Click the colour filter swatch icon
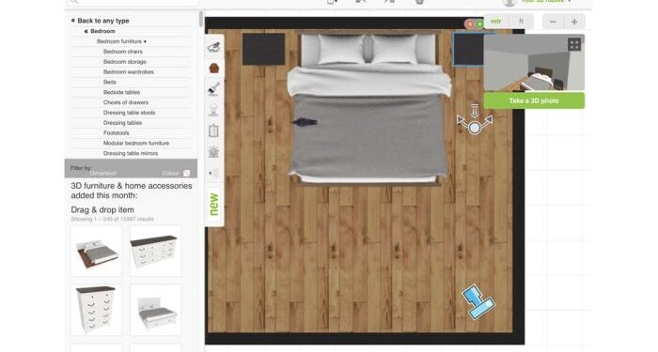The height and width of the screenshot is (352, 658). (x=187, y=173)
